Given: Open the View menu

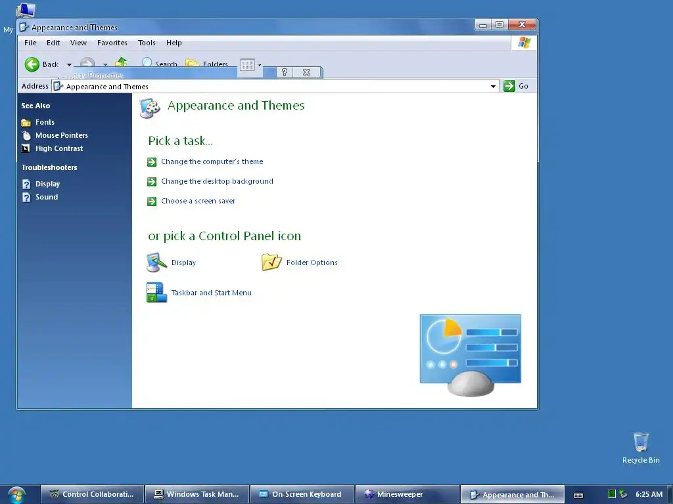Looking at the screenshot, I should click(79, 43).
